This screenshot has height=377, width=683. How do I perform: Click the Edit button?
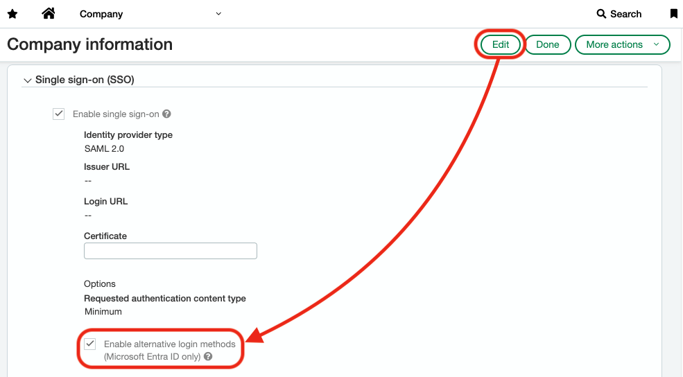pyautogui.click(x=501, y=44)
